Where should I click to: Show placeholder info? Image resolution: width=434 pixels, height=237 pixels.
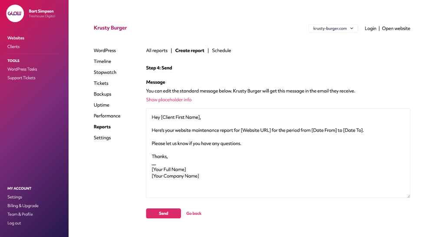168,100
